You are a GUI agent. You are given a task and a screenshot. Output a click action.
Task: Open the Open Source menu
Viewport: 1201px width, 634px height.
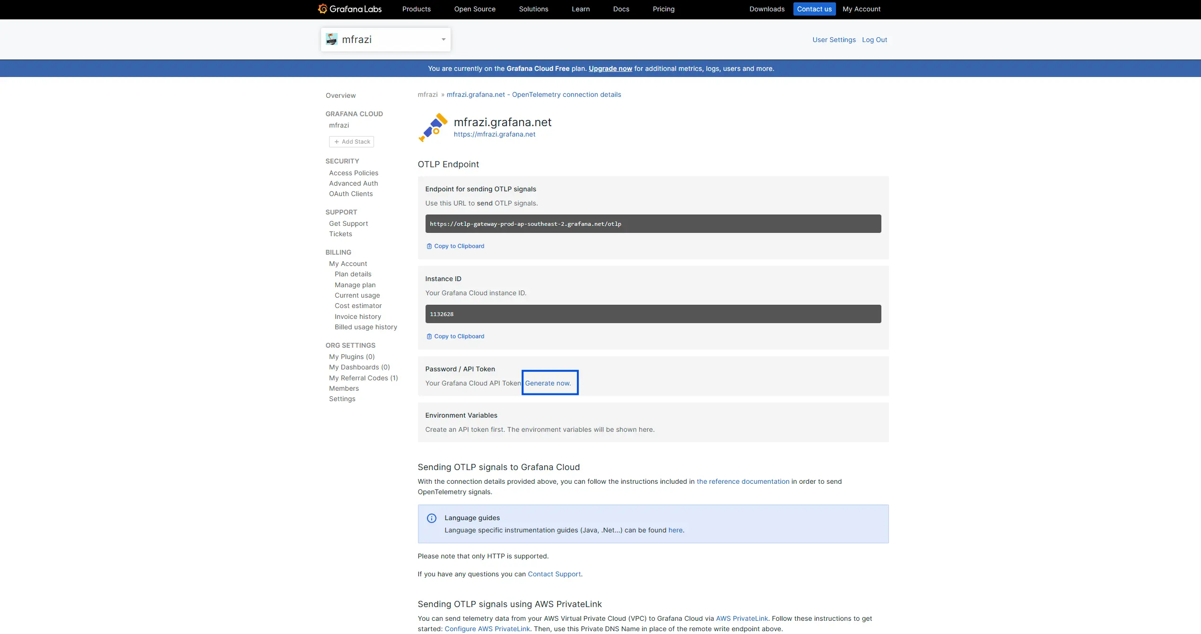pos(475,9)
